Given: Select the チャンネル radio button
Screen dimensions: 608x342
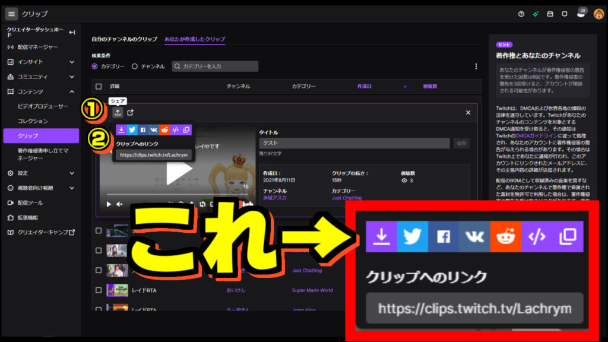Looking at the screenshot, I should (x=135, y=66).
